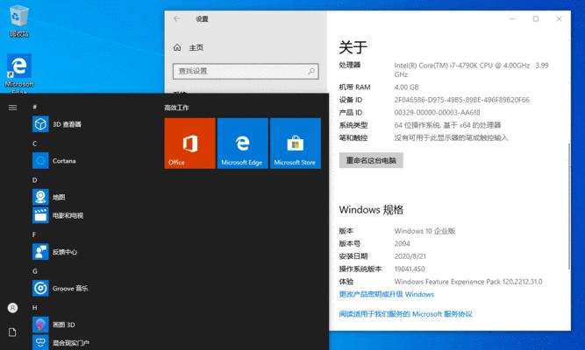The height and width of the screenshot is (350, 585).
Task: Maximize the Settings window
Action: (x=536, y=18)
